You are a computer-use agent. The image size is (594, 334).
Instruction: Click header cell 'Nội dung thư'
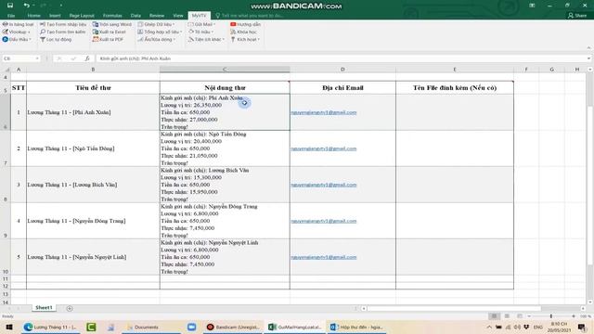(x=225, y=87)
